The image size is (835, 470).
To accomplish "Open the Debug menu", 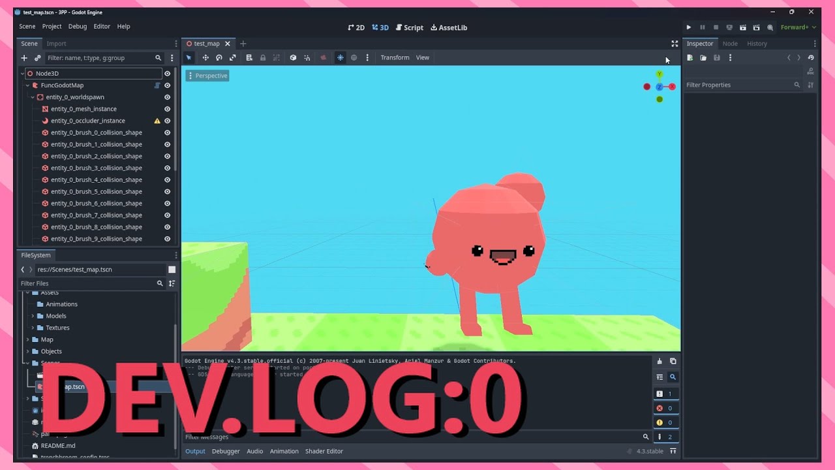I will (77, 26).
